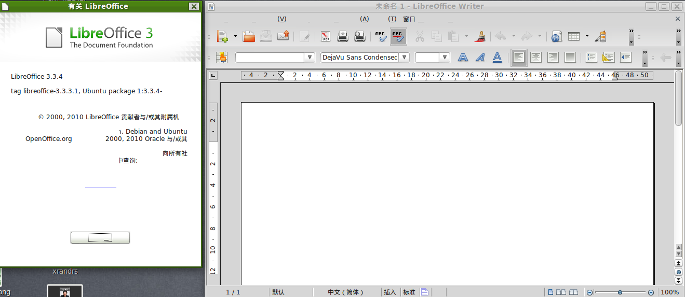Click the language 中文(简体) in status bar
The width and height of the screenshot is (685, 297).
(345, 292)
